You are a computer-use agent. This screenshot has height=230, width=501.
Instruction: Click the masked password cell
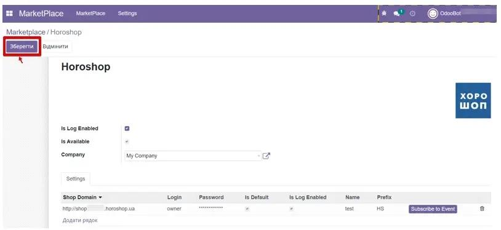pyautogui.click(x=211, y=208)
